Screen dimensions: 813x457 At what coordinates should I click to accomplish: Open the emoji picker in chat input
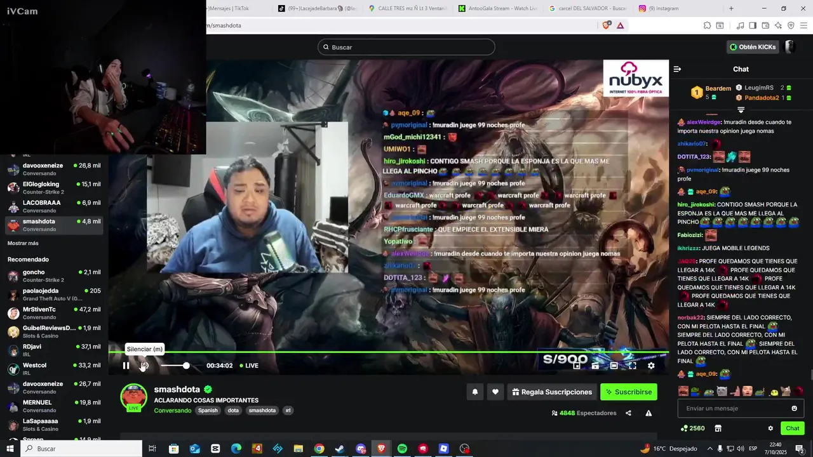tap(794, 408)
